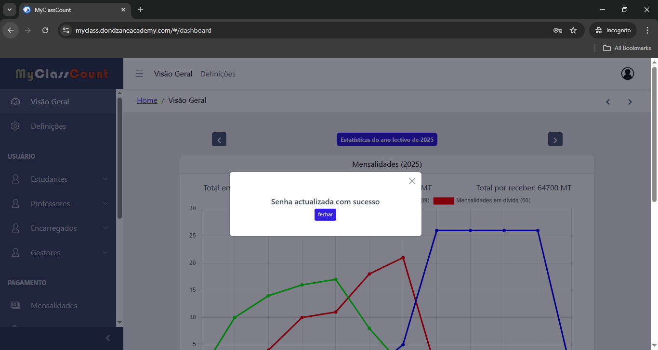The width and height of the screenshot is (658, 350).
Task: Click the Mensalidades sidebar item
Action: point(54,306)
